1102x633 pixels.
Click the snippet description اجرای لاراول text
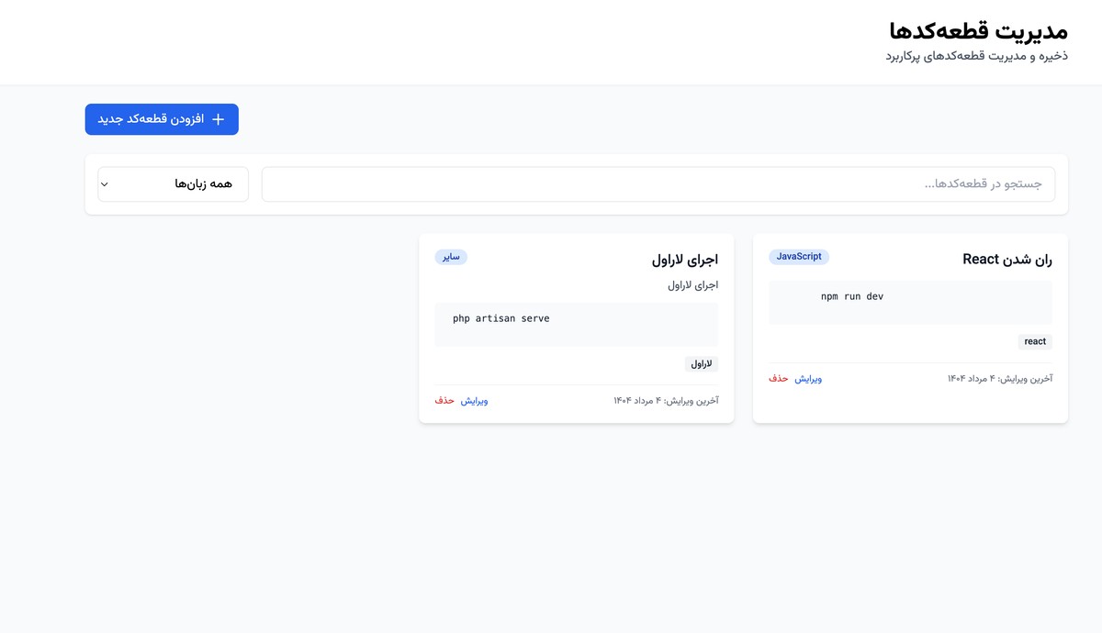[x=692, y=284]
